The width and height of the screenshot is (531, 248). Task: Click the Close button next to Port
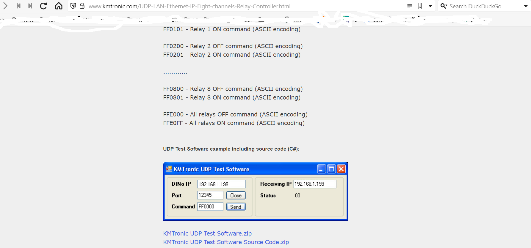click(x=236, y=195)
